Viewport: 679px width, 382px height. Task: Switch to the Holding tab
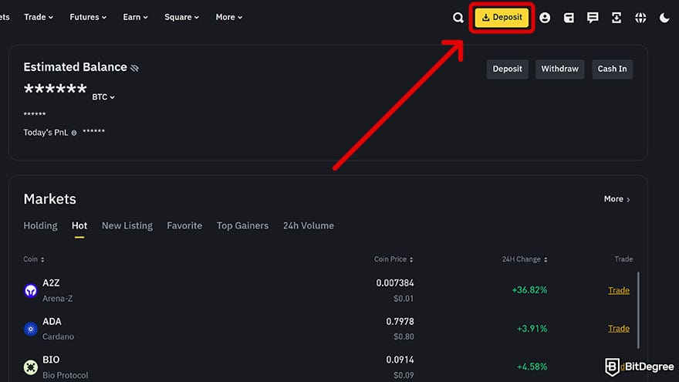point(40,225)
